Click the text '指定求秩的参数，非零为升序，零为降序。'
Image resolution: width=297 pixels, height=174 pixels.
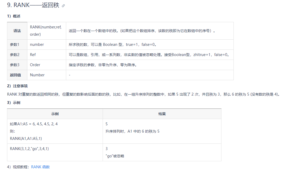103,65
